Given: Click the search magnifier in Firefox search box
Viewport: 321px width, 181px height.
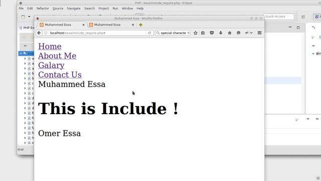Looking at the screenshot, I should pos(158,33).
